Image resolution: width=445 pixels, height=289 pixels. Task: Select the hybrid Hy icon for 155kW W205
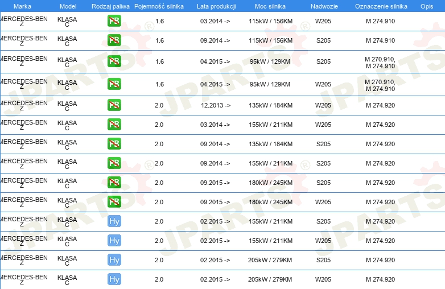tap(114, 241)
